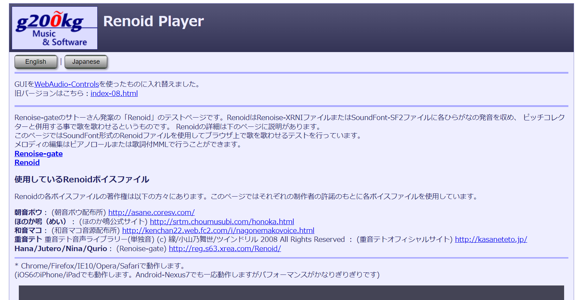
Task: Click the Renoidの各ボイスファイルの著作権 copyright paragraph
Action: 246,197
